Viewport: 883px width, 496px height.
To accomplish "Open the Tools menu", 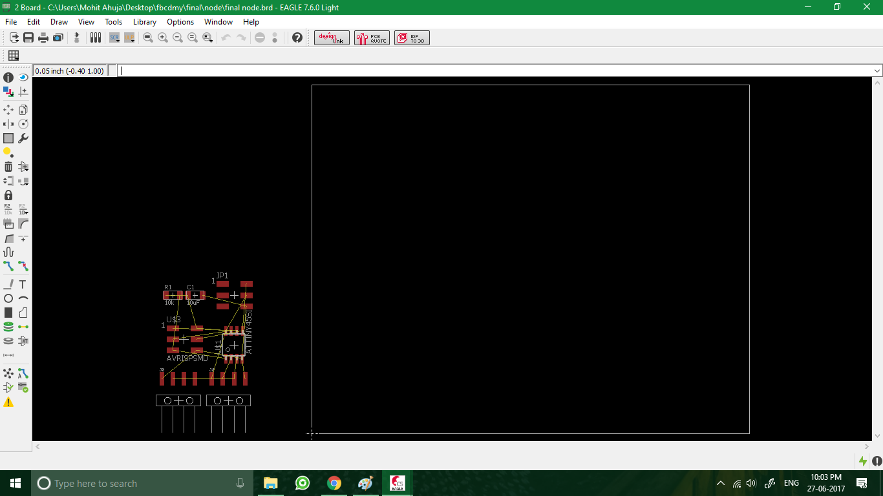I will coord(114,22).
